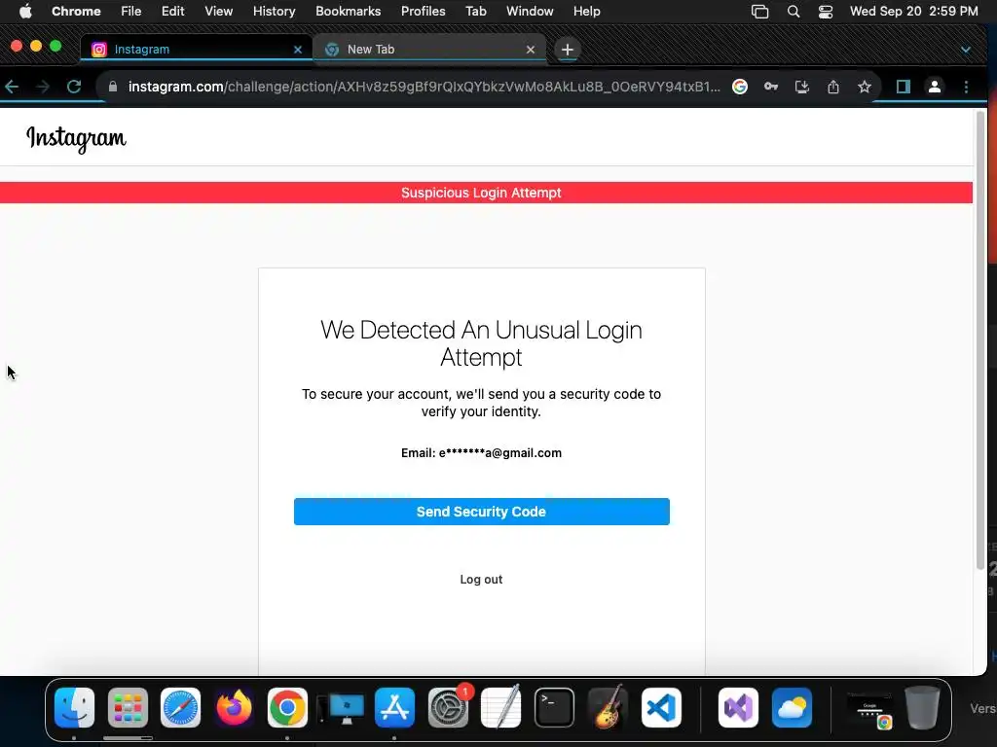The height and width of the screenshot is (747, 997).
Task: Open Firefox from the dock
Action: (234, 708)
